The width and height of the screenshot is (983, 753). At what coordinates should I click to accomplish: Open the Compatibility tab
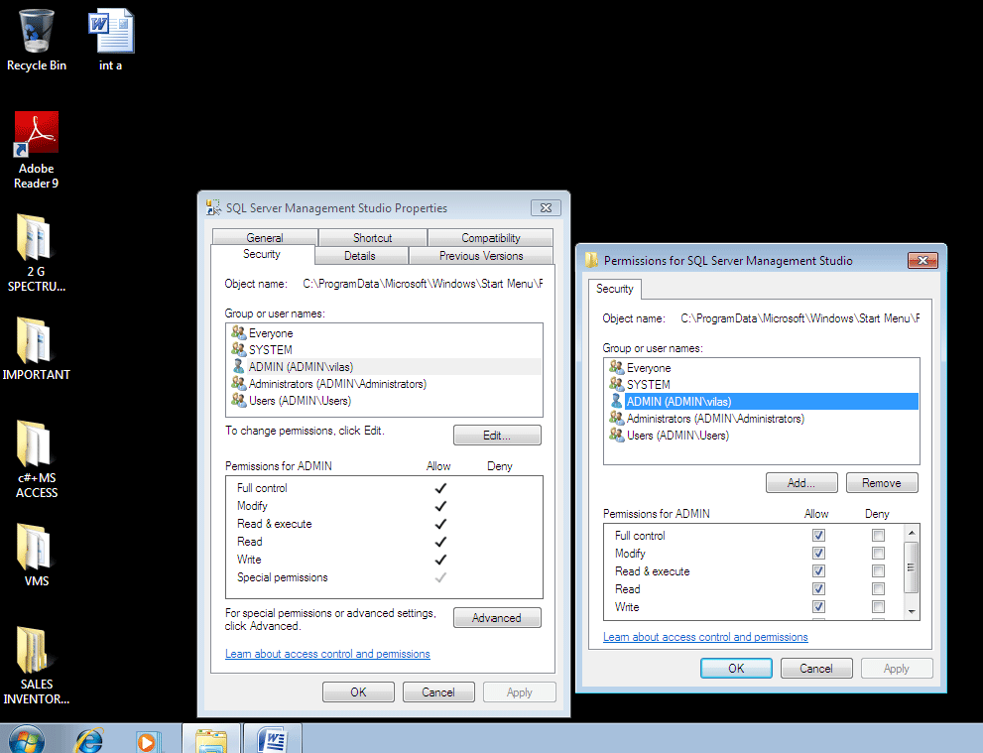pyautogui.click(x=490, y=238)
